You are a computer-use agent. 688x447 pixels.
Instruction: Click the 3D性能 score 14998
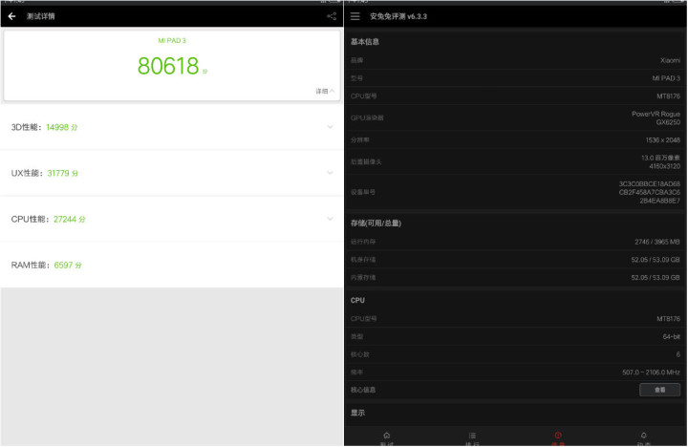[x=57, y=127]
